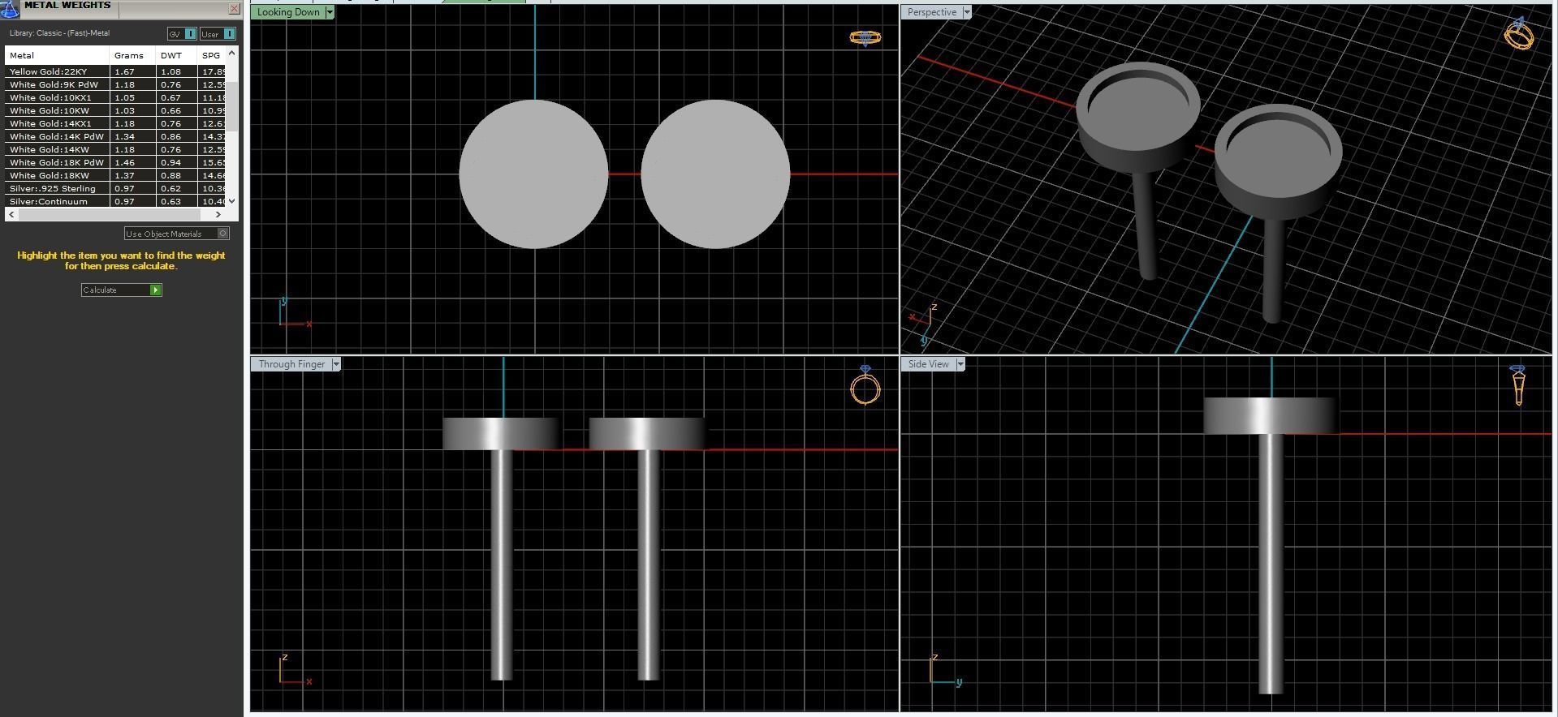The width and height of the screenshot is (1558, 717).
Task: Select the Silver:Continuum row
Action: pos(116,201)
